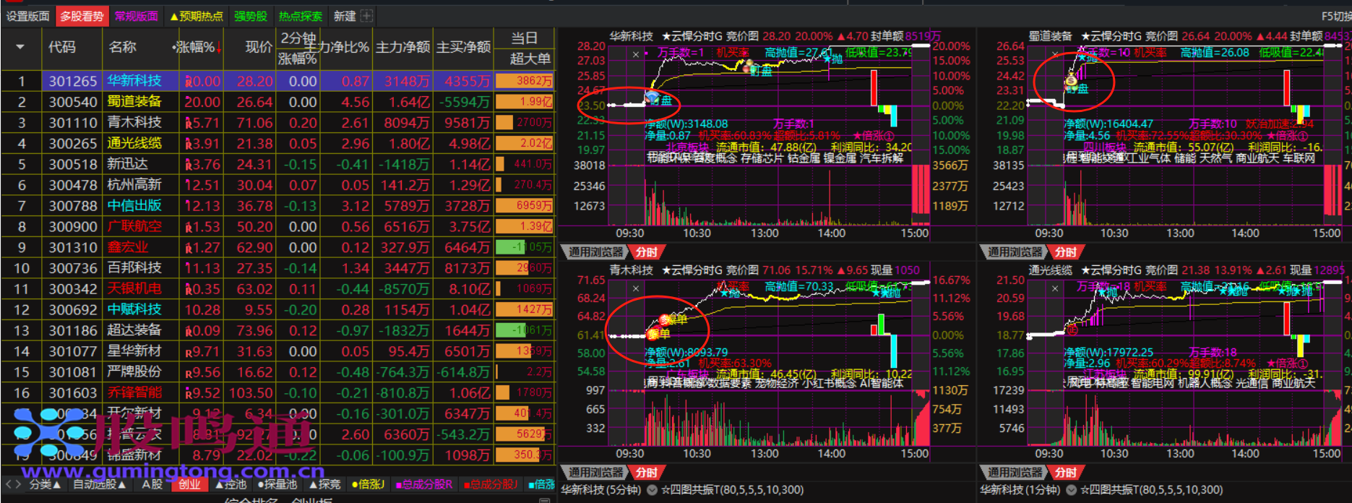Click round dropdown icon beside 华新科技(5分钟)

[652, 490]
